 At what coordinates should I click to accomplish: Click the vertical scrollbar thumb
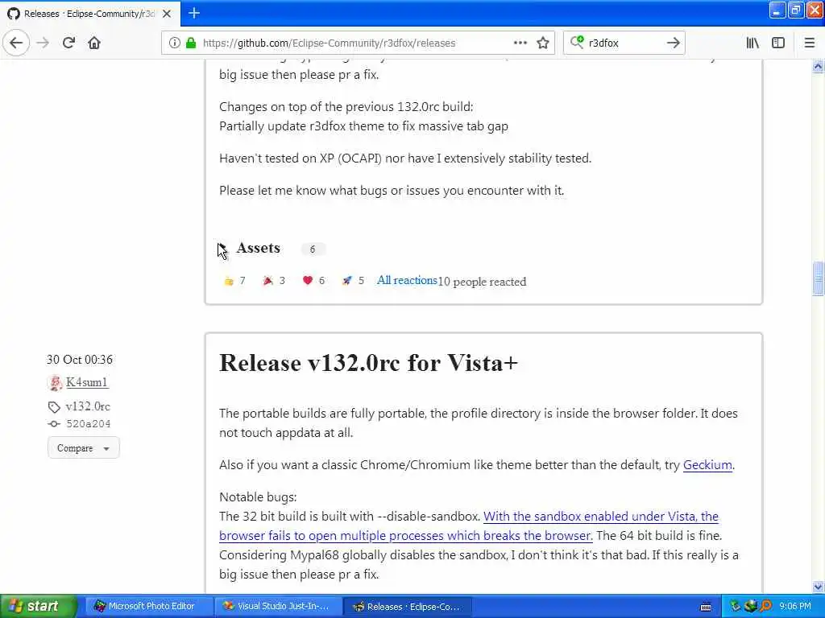coord(818,278)
